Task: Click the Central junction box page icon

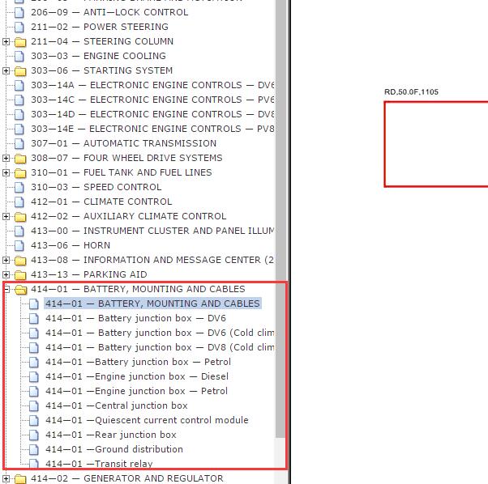Action: (x=34, y=406)
